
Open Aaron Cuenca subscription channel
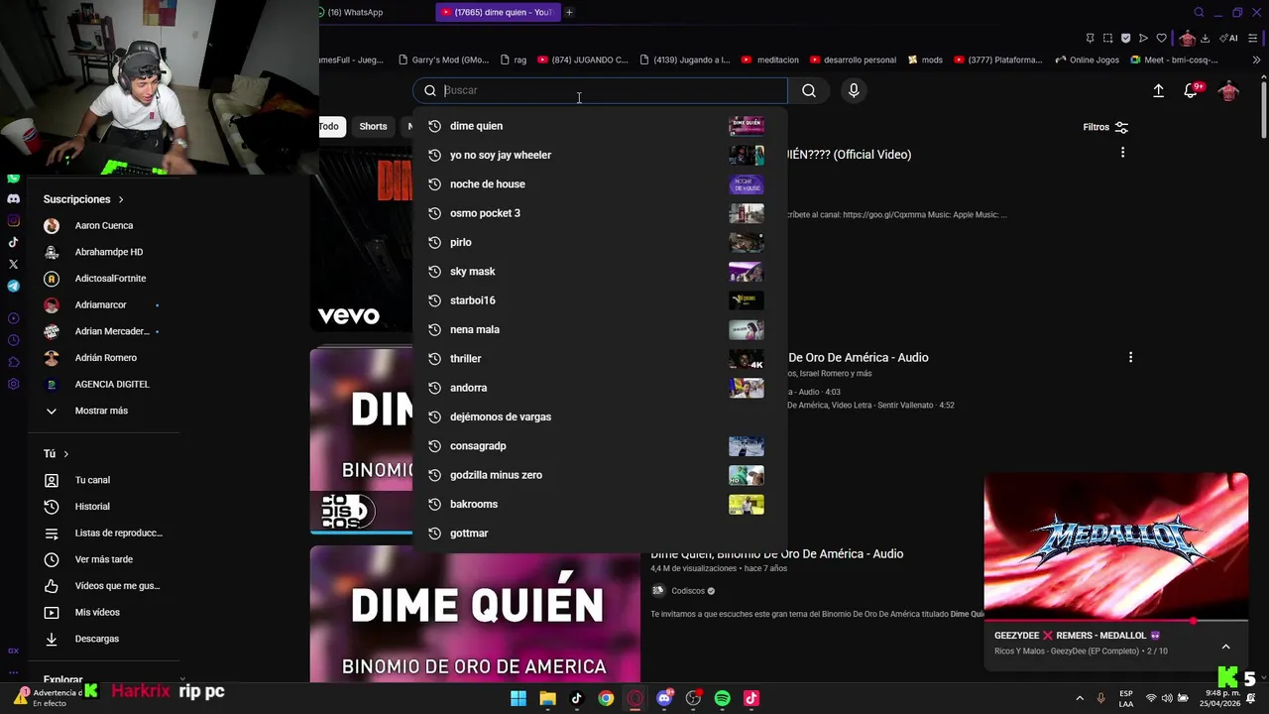pos(103,226)
